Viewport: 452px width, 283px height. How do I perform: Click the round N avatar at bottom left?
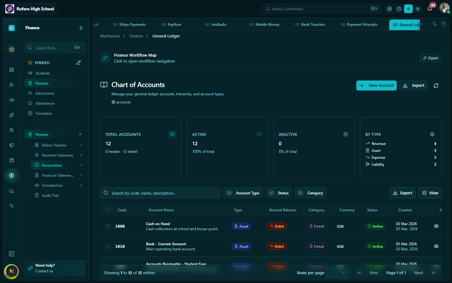pos(12,271)
